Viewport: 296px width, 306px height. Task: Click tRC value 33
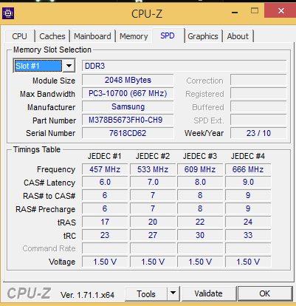(x=248, y=235)
